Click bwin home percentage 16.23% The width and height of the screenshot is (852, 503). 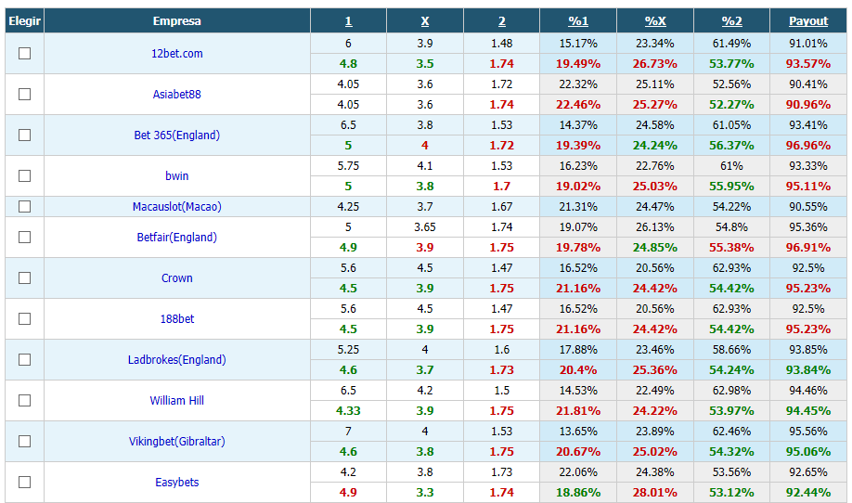[x=578, y=166]
